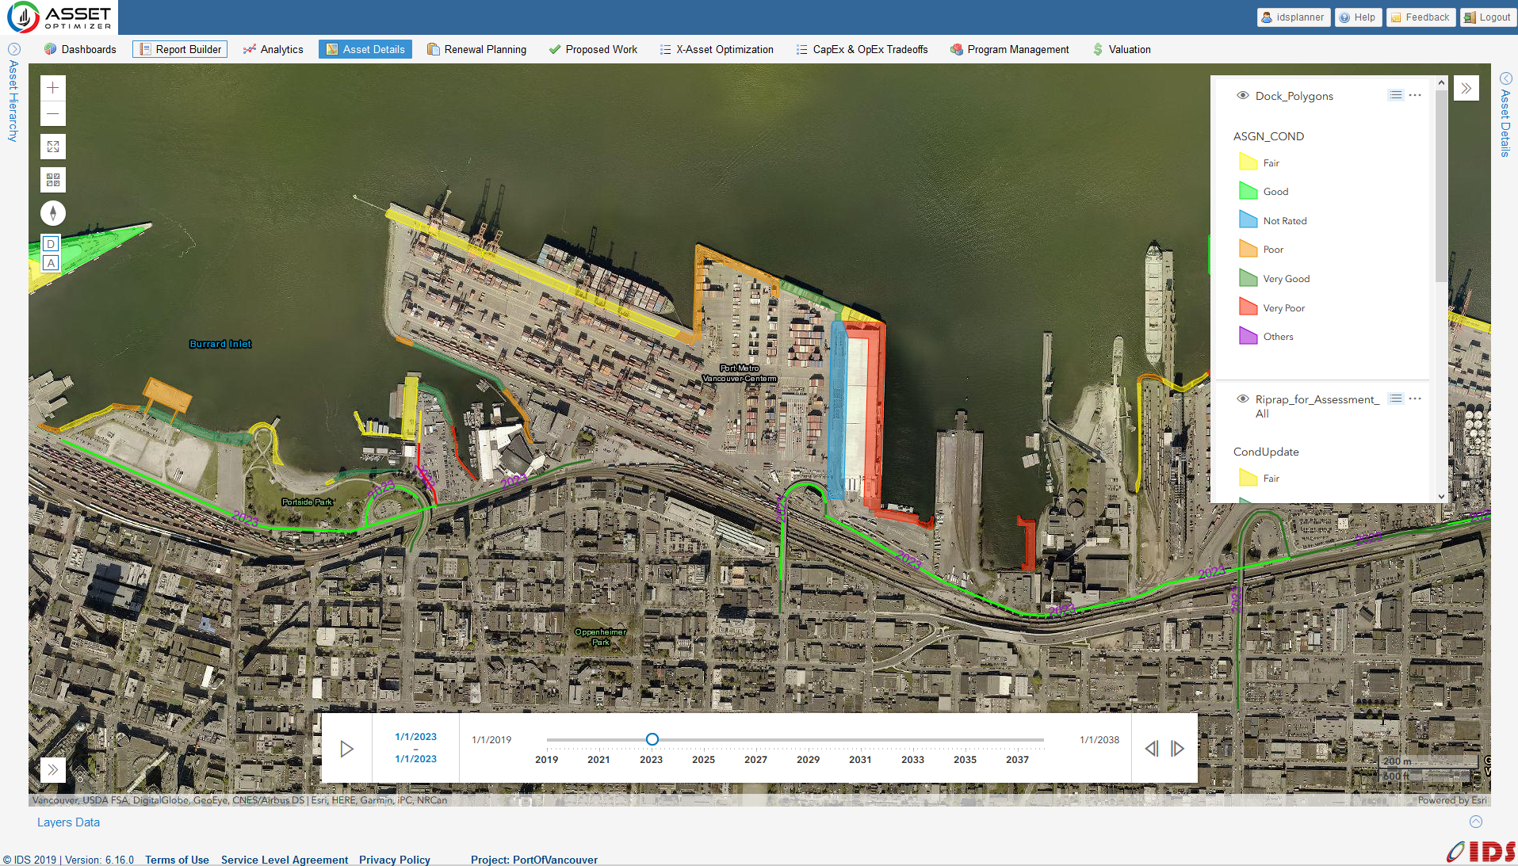The image size is (1518, 866).
Task: Expand the Asset Hierarchy side panel
Action: point(13,49)
